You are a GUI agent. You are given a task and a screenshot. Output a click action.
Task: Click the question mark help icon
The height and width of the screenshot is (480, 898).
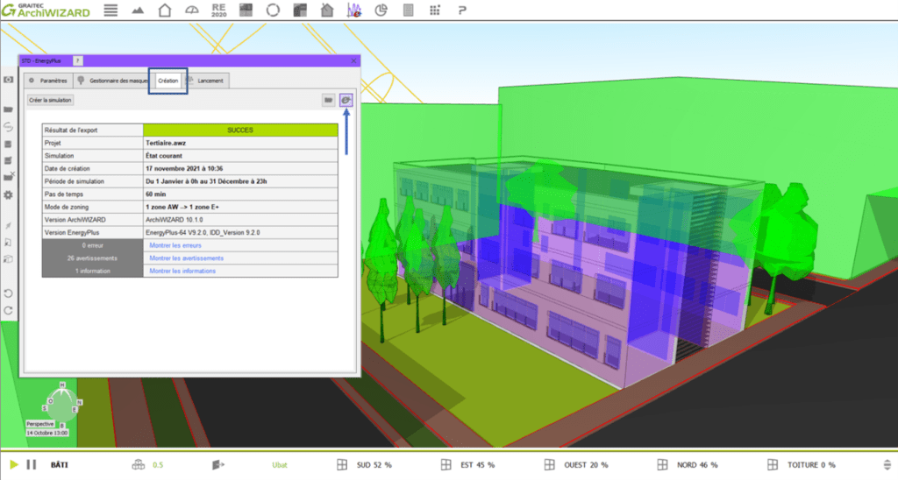click(x=462, y=11)
